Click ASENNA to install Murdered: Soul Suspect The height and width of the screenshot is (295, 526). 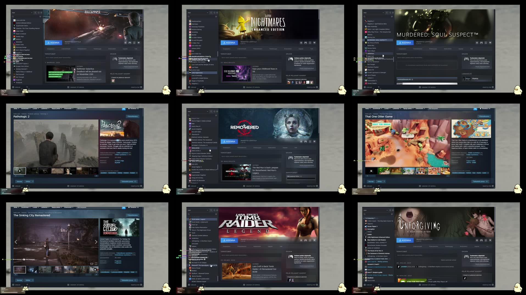point(405,43)
